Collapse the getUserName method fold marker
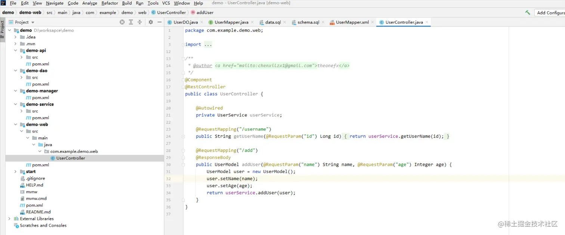The width and height of the screenshot is (565, 235). [183, 137]
